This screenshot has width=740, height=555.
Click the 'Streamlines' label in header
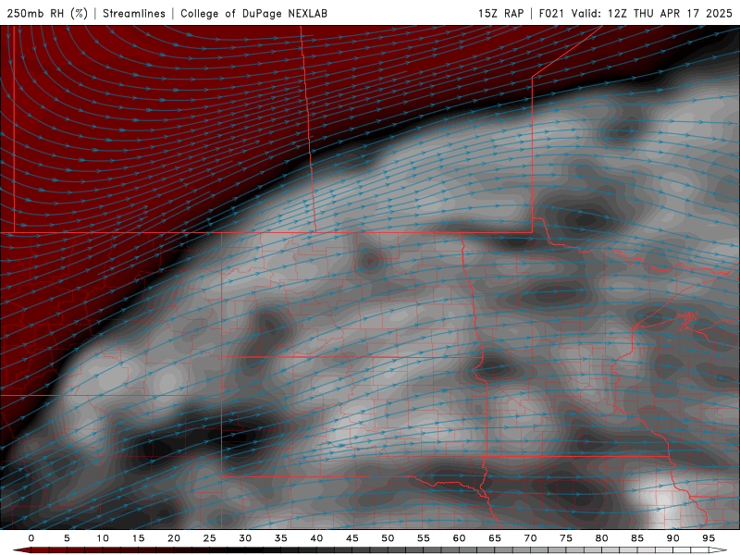point(134,13)
